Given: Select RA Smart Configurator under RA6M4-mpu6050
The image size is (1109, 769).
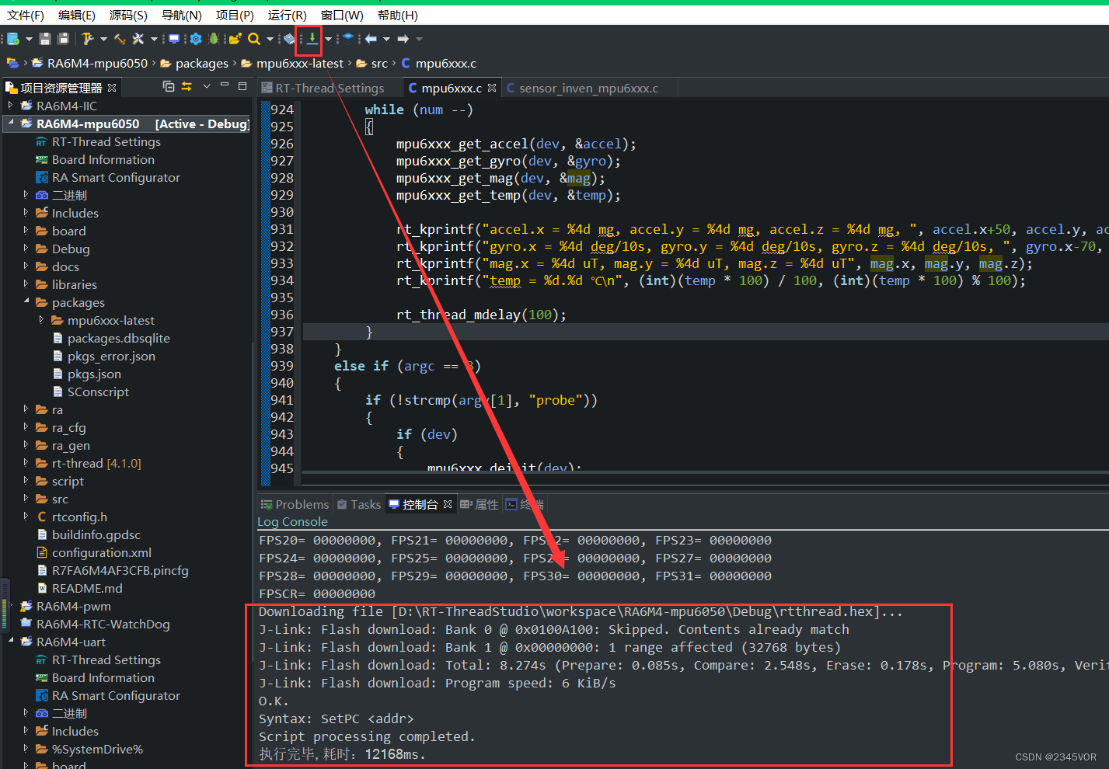Looking at the screenshot, I should click(116, 178).
